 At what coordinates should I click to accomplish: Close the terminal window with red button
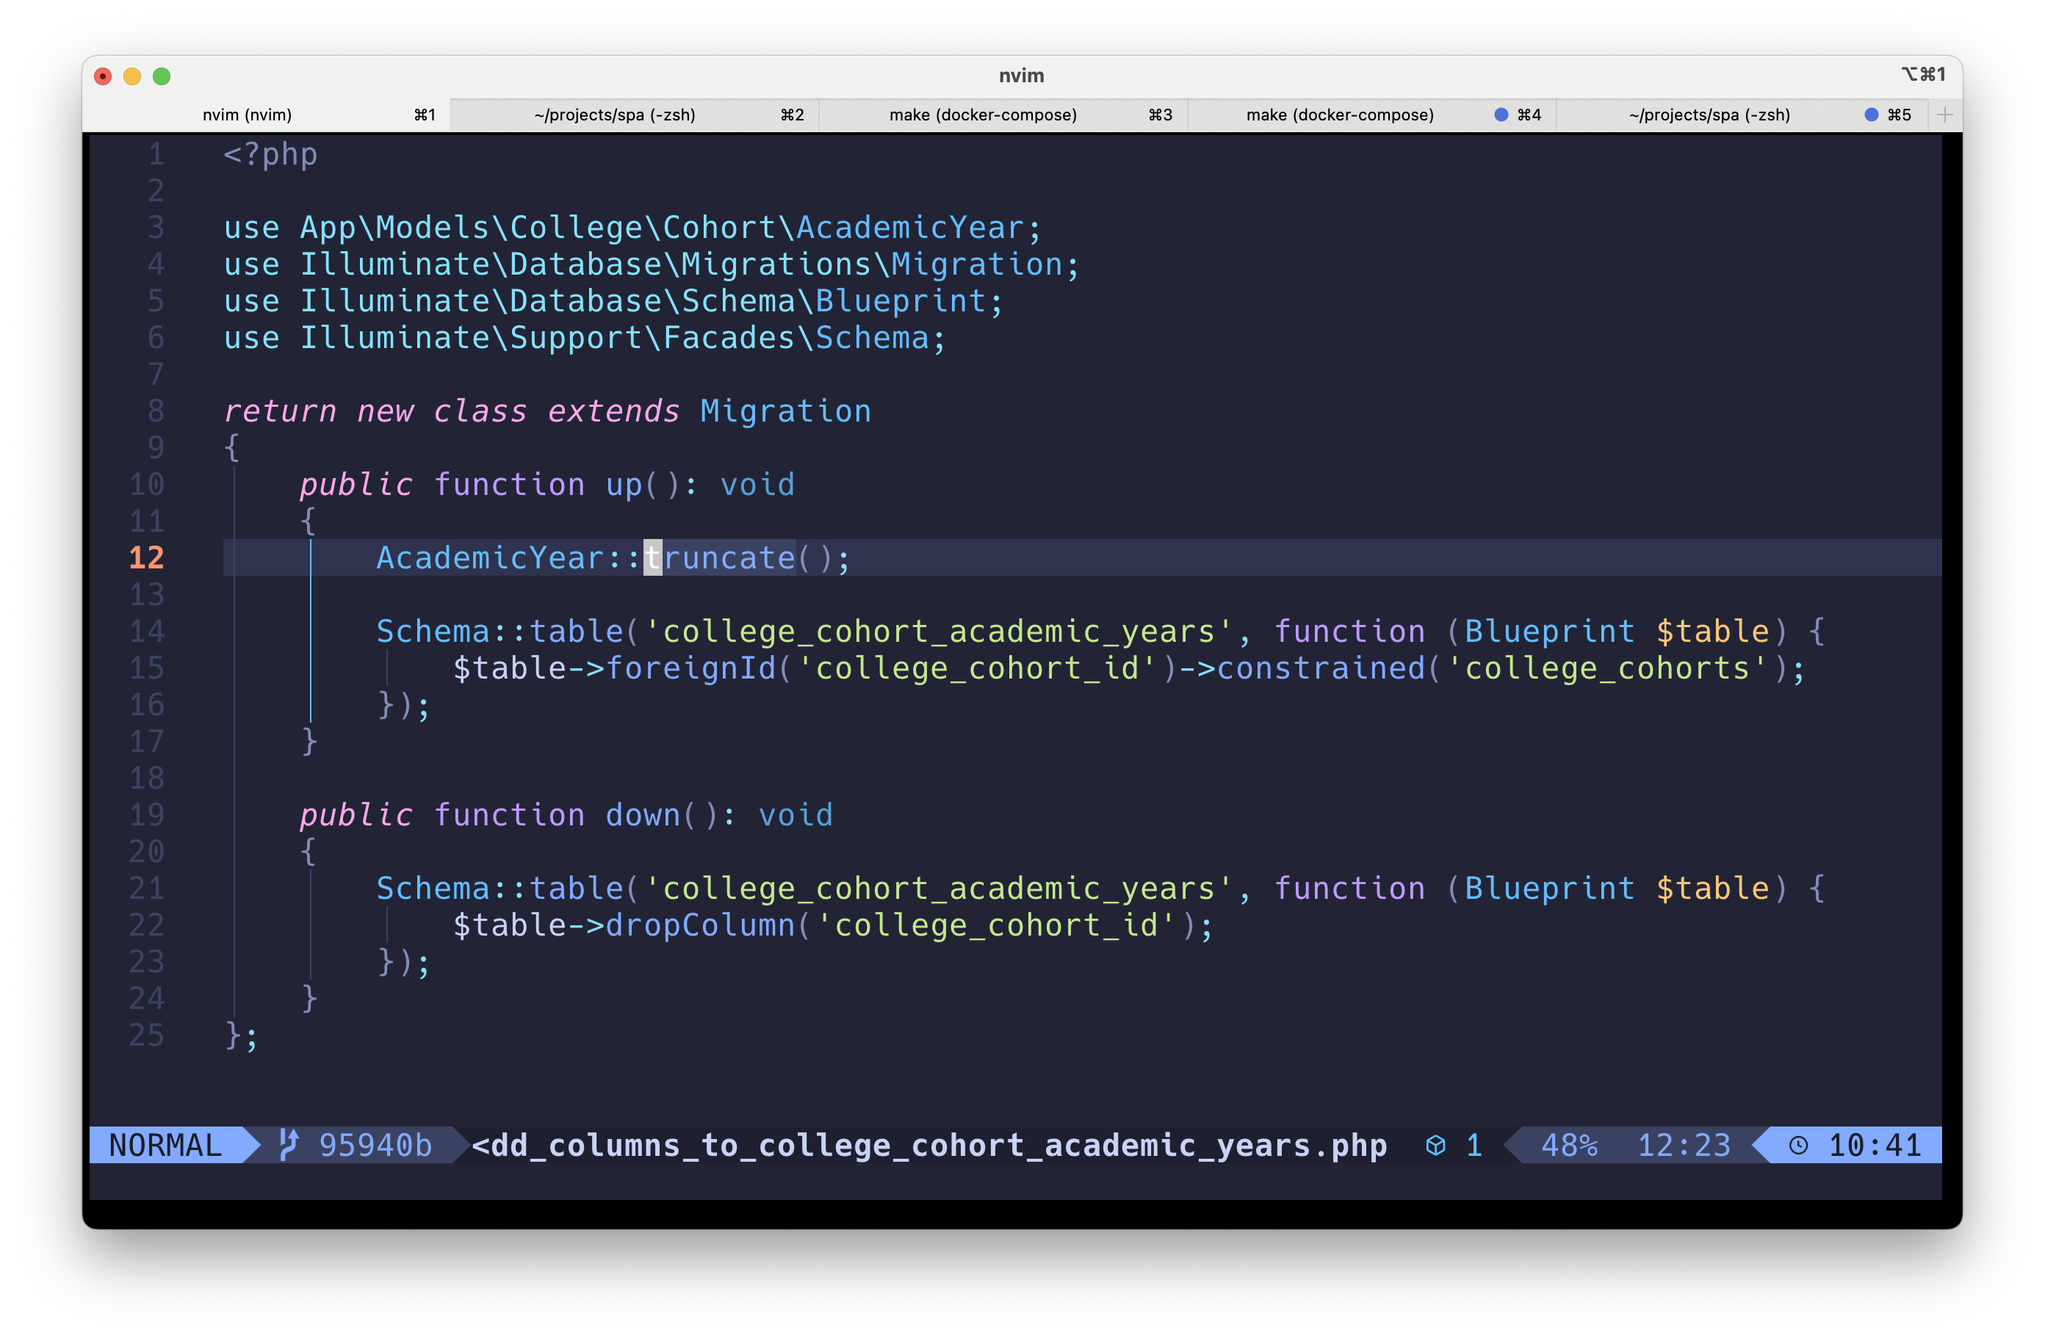103,76
